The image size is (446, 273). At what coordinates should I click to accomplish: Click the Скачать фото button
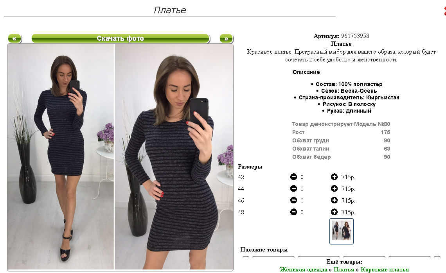tap(120, 38)
